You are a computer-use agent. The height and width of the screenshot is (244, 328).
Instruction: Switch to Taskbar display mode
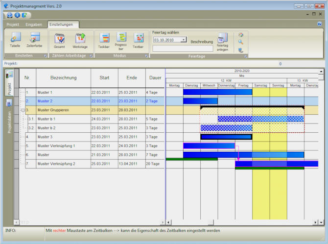point(104,38)
